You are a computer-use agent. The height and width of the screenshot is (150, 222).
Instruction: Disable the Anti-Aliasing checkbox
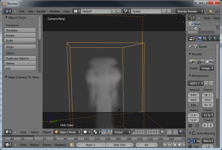194,133
